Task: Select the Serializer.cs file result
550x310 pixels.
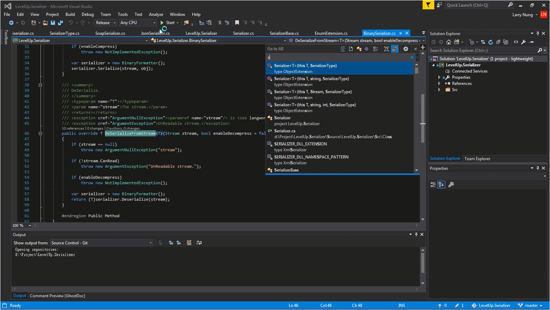Action: [x=340, y=134]
